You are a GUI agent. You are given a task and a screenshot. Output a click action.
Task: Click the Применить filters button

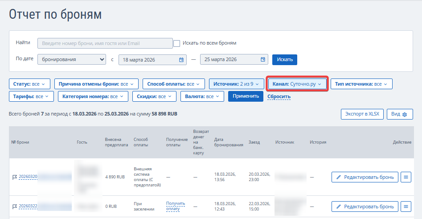[246, 96]
